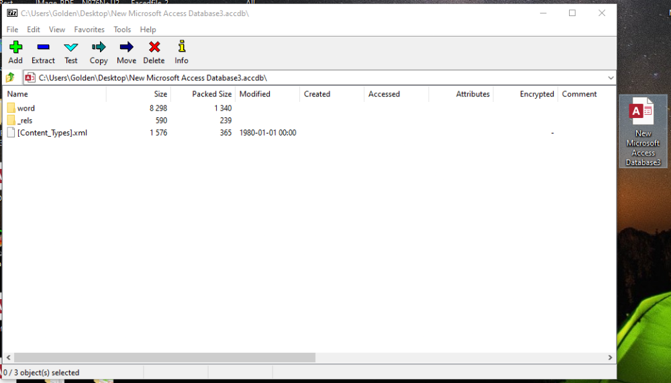
Task: Minimize the 7-Zip window
Action: pyautogui.click(x=543, y=13)
